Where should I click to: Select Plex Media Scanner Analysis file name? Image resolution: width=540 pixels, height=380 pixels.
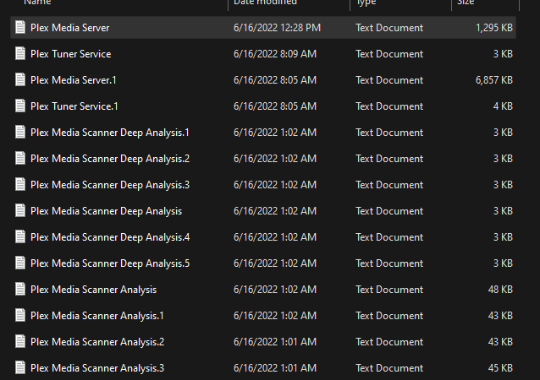pos(93,290)
